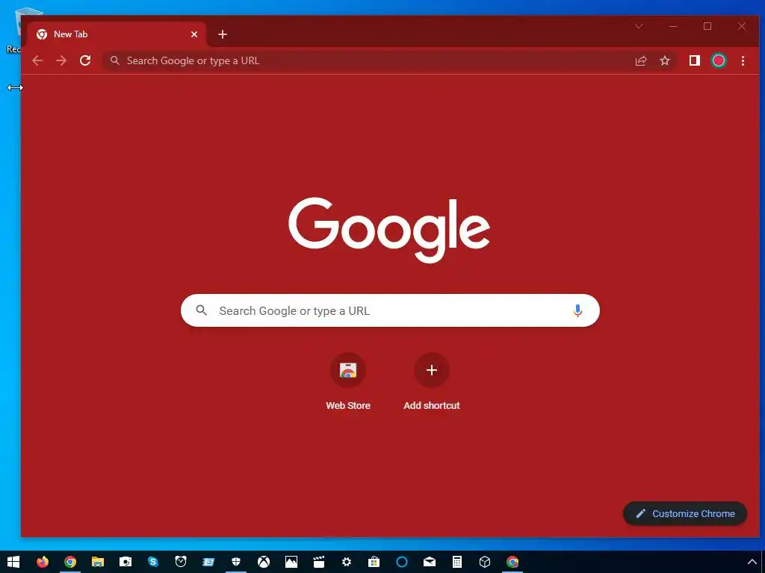Image resolution: width=765 pixels, height=573 pixels.
Task: Open Skype from the taskbar
Action: (153, 562)
